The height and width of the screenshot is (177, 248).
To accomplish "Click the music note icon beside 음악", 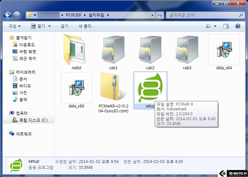I will tap(15, 99).
